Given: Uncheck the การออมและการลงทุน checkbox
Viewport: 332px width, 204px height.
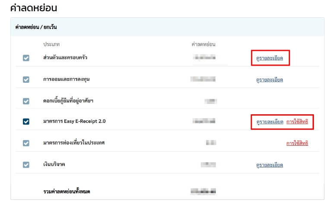Looking at the screenshot, I should point(26,79).
